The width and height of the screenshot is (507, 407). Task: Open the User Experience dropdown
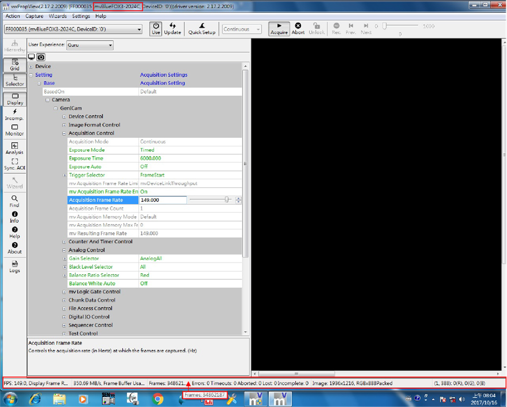90,45
